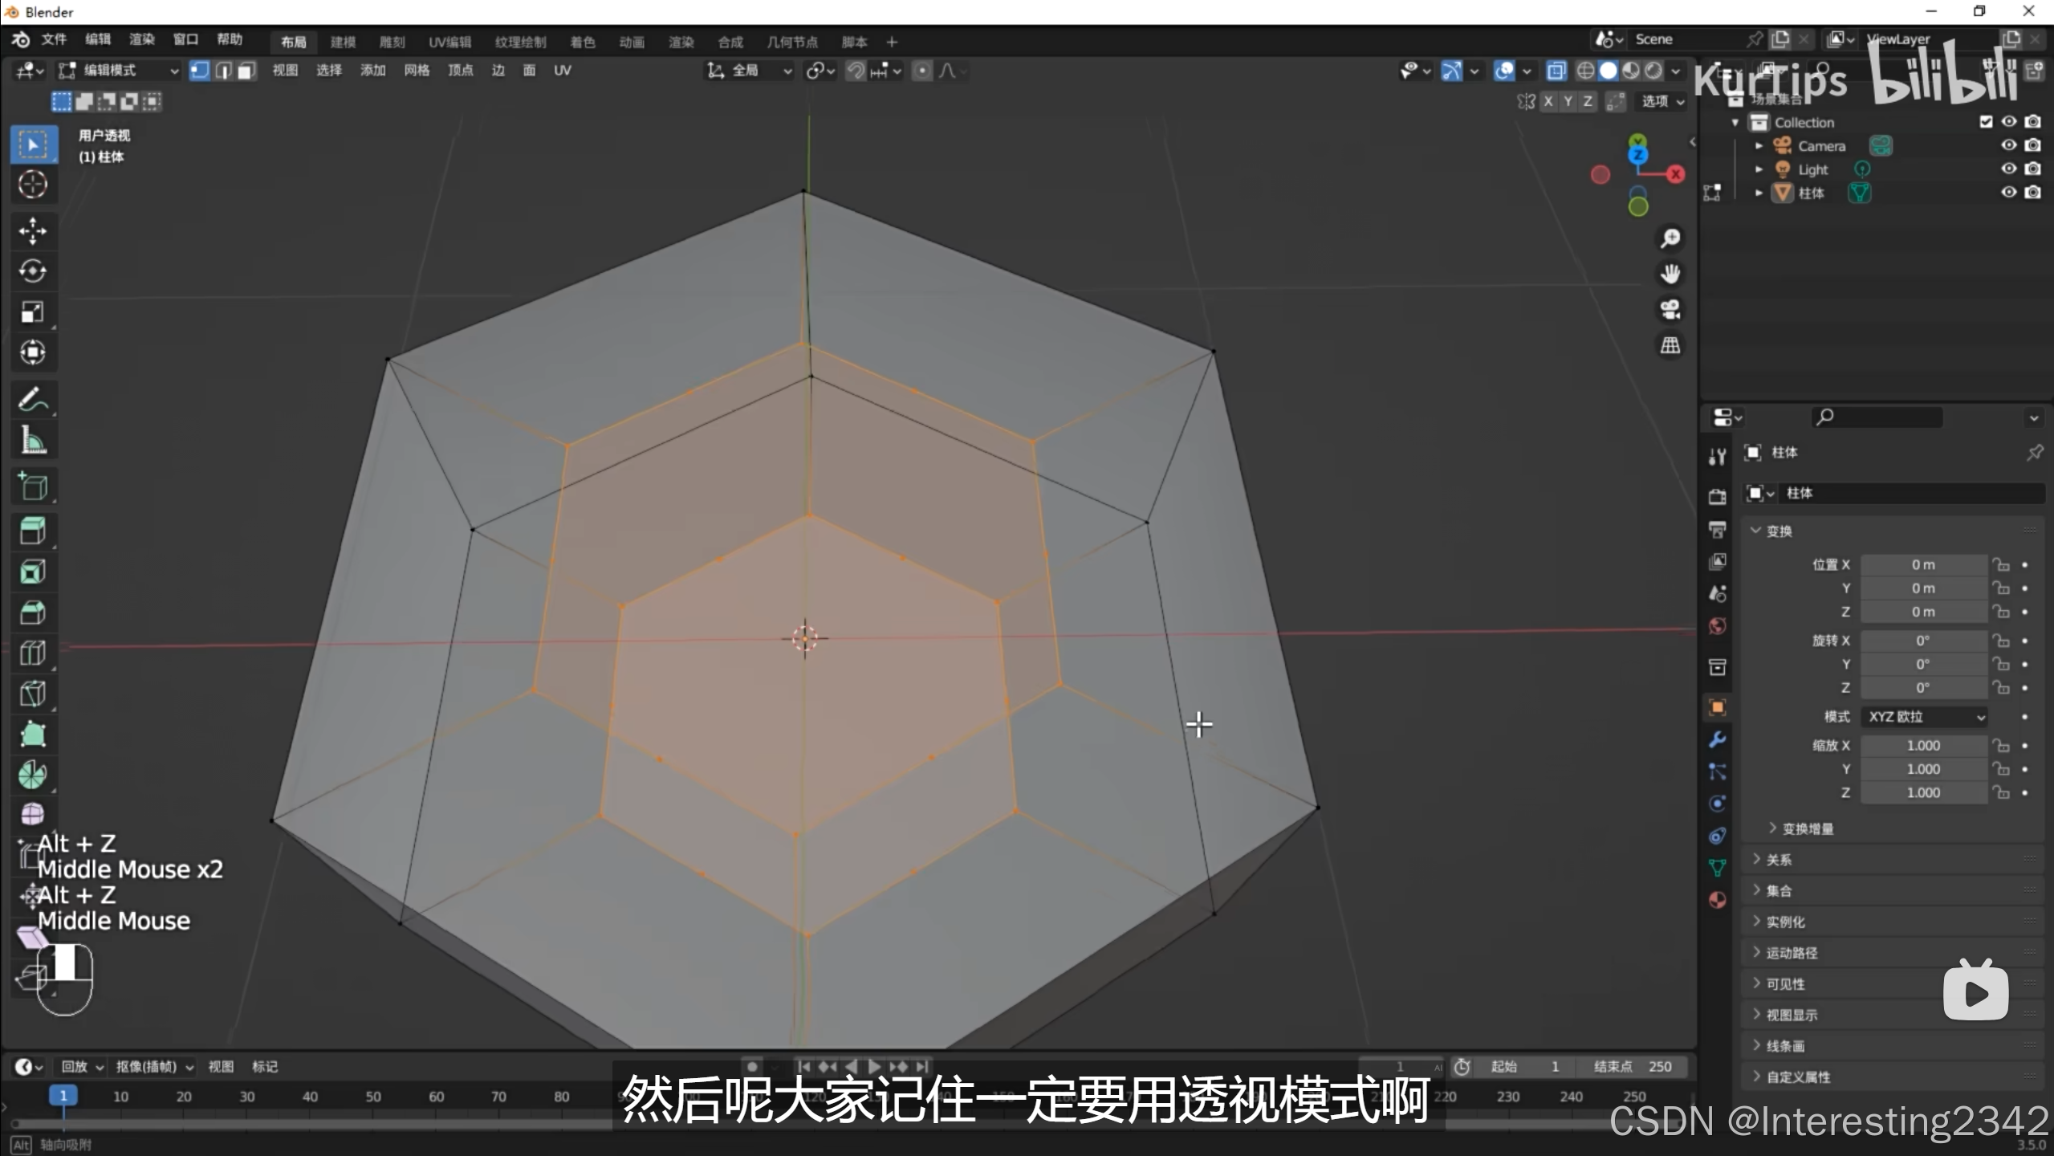
Task: Switch to the UV编辑 workspace tab
Action: 449,42
